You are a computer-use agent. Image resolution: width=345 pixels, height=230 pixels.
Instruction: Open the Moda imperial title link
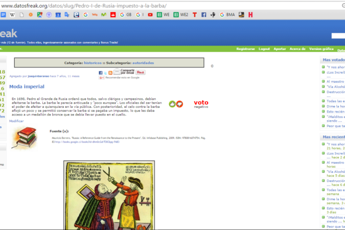click(x=27, y=86)
